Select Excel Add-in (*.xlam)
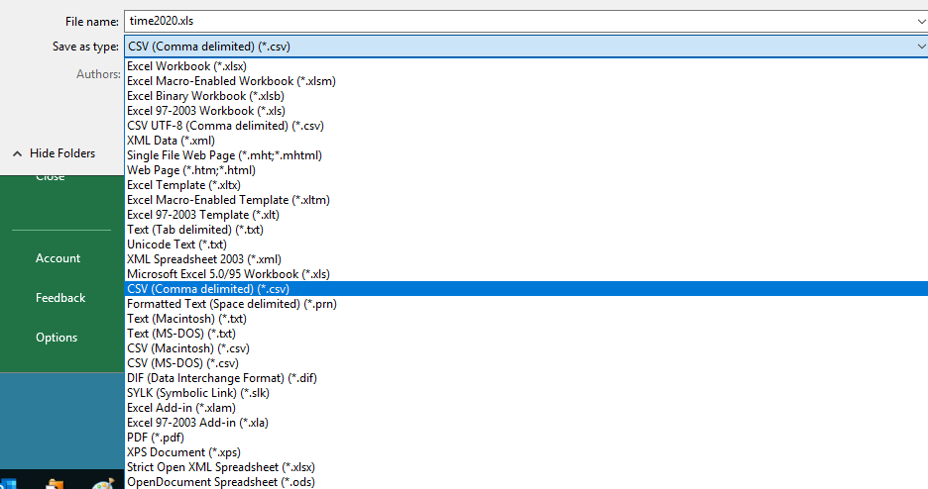The width and height of the screenshot is (928, 489). click(x=526, y=408)
